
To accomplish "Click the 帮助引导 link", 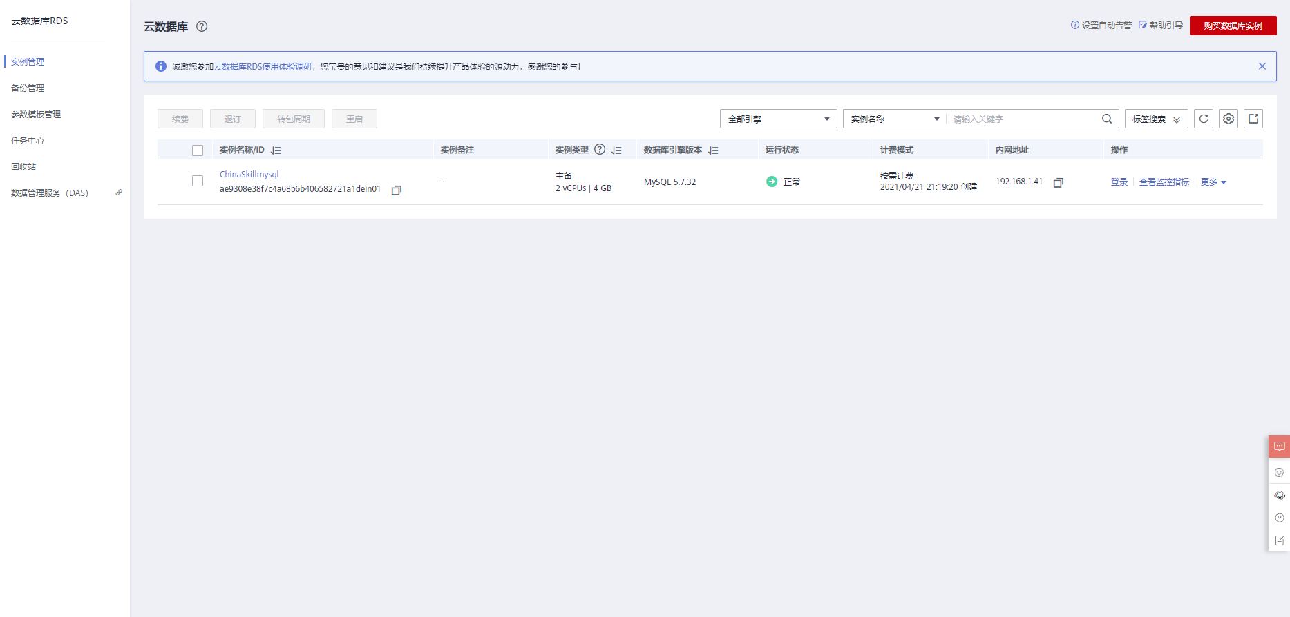I will point(1166,25).
